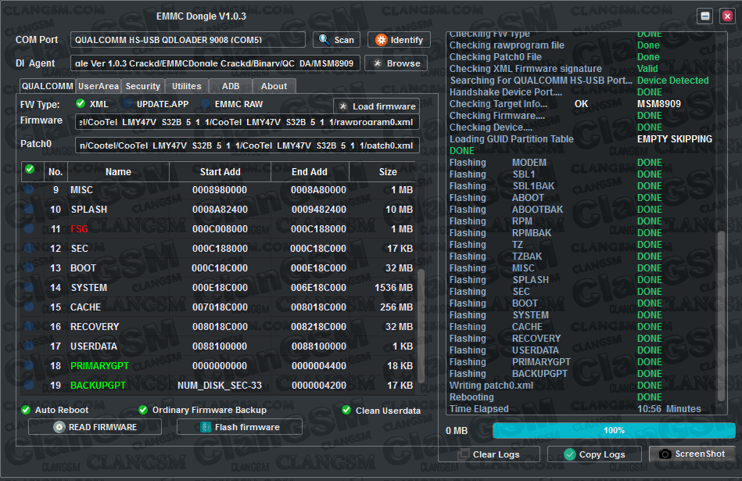742x481 pixels.
Task: Click the Scan button
Action: [x=336, y=40]
